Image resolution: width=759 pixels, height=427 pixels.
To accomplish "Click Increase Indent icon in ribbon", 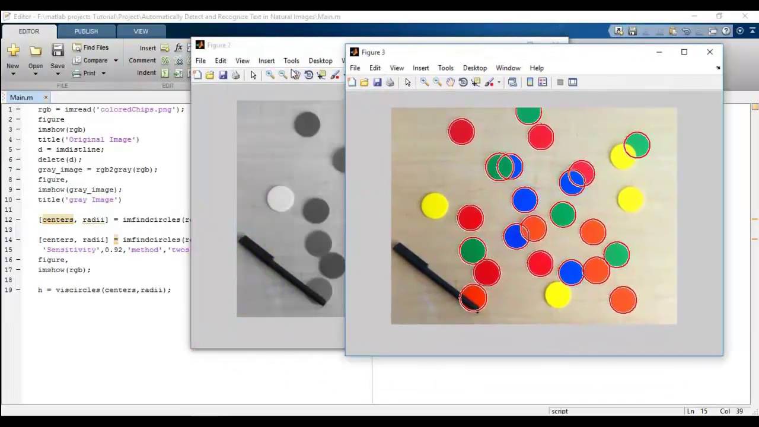I will (x=178, y=73).
